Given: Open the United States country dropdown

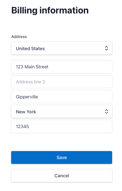Looking at the screenshot, I should (61, 48).
